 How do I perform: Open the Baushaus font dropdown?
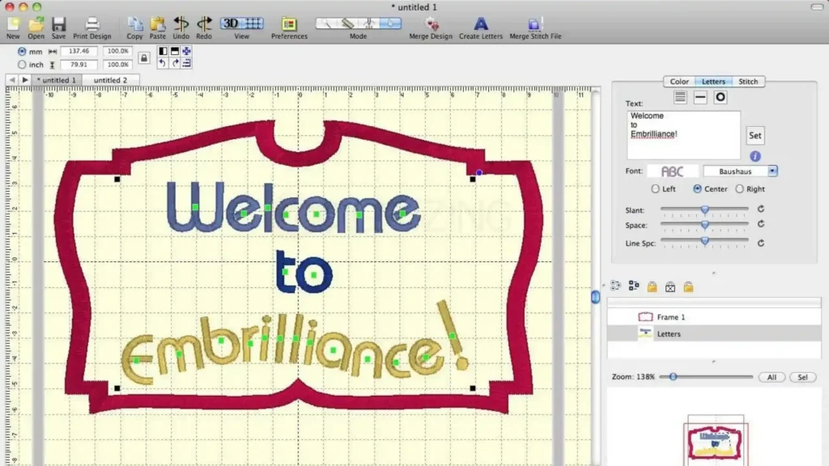[x=740, y=172]
